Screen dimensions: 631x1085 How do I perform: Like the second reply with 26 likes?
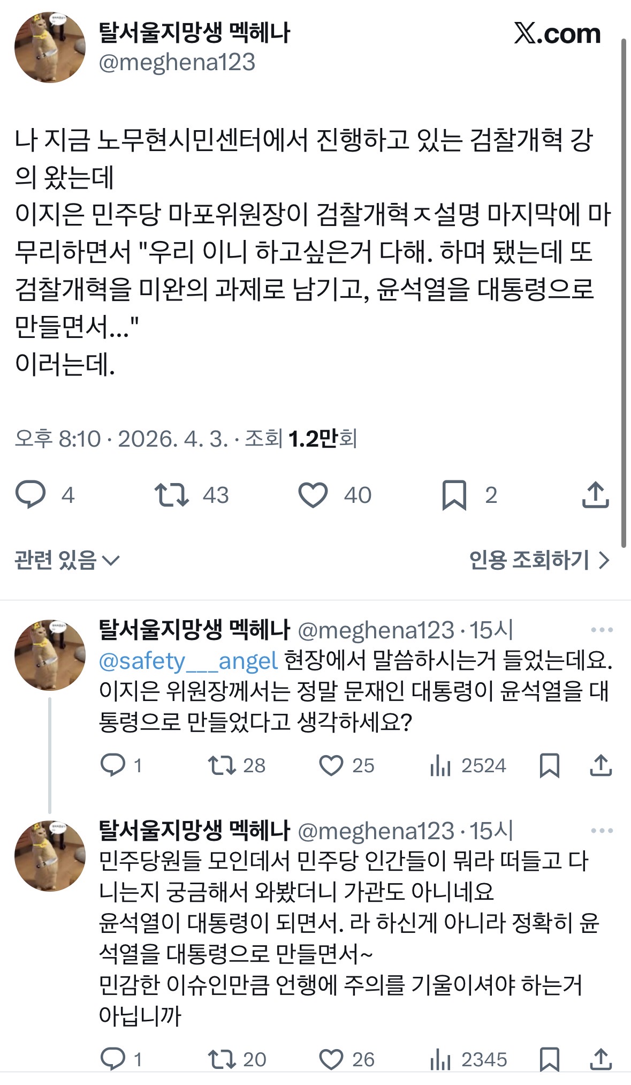pos(331,1059)
